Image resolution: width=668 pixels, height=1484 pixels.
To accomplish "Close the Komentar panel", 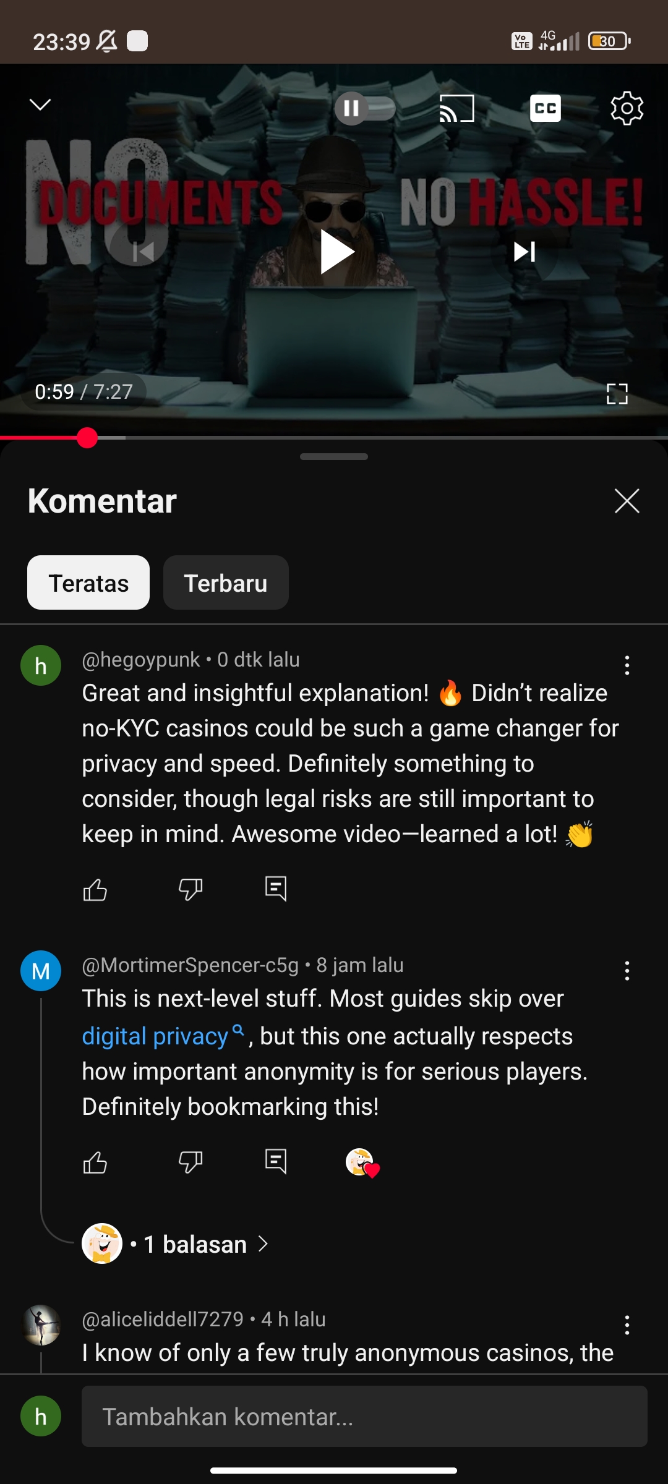I will coord(627,501).
